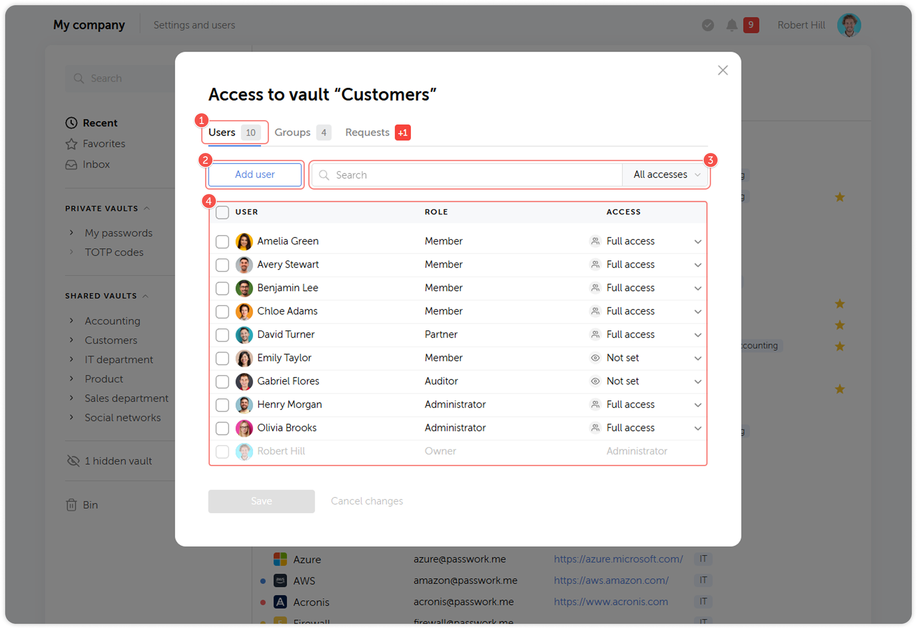Open the Inbox mail icon
The width and height of the screenshot is (917, 629).
click(x=72, y=164)
